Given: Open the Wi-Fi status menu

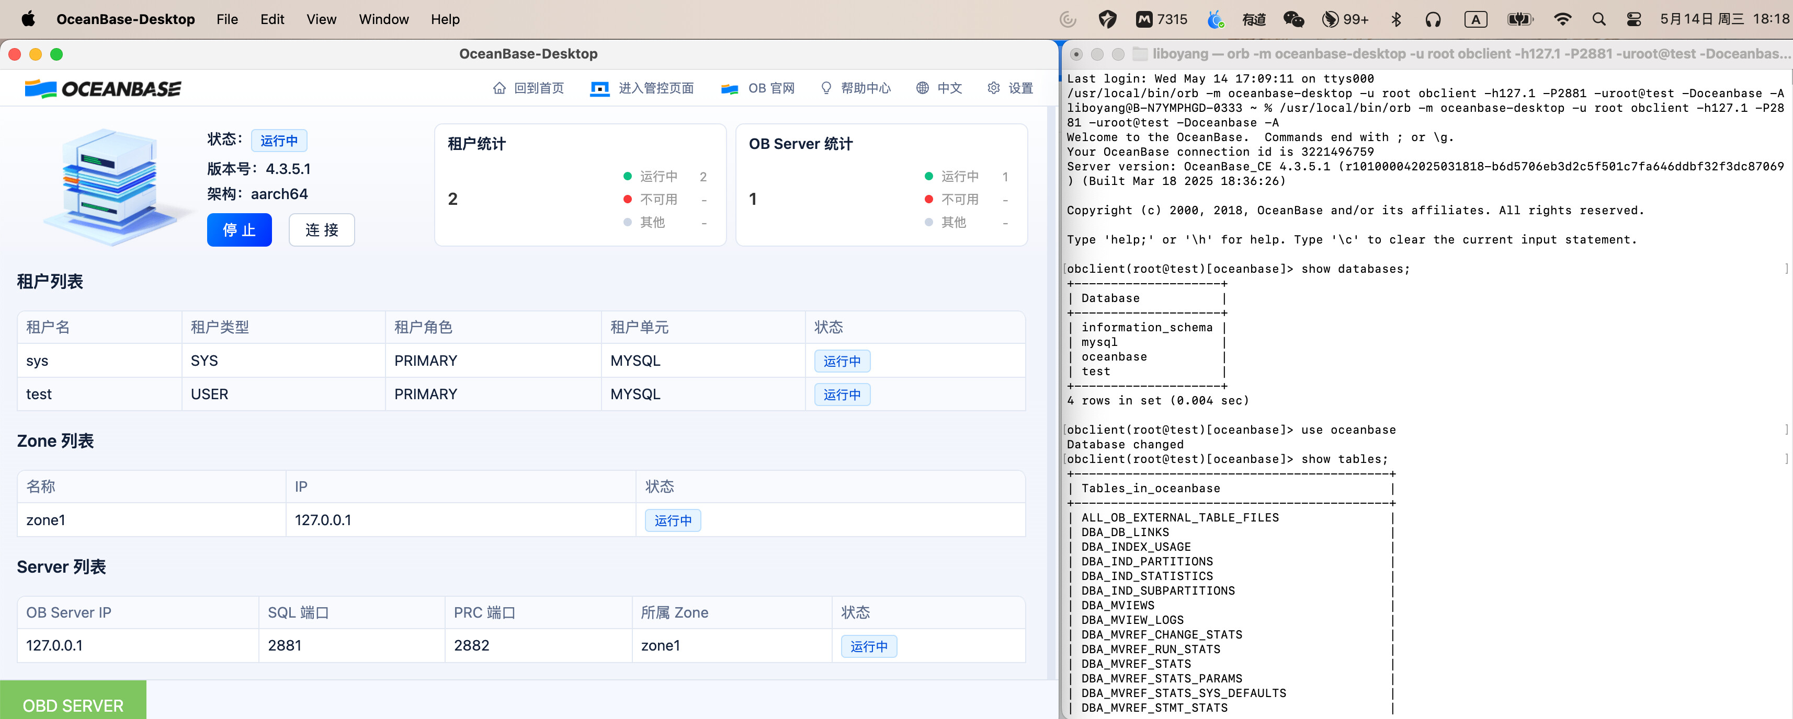Looking at the screenshot, I should pos(1563,19).
